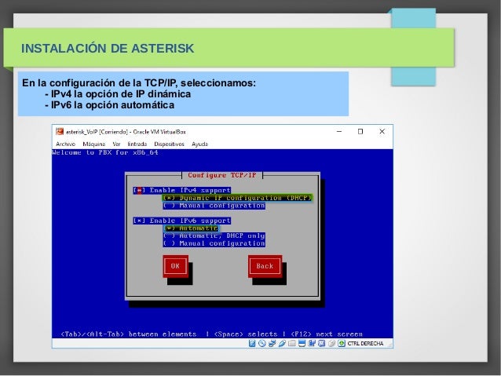The height and width of the screenshot is (376, 501).
Task: Maximize the VirtualBox window
Action: pos(360,131)
